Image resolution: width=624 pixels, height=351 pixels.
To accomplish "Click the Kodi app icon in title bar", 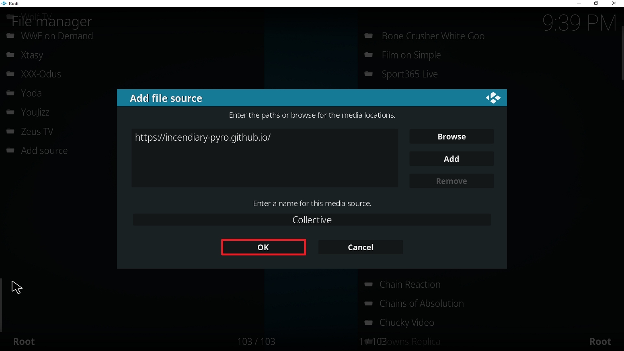I will point(4,3).
